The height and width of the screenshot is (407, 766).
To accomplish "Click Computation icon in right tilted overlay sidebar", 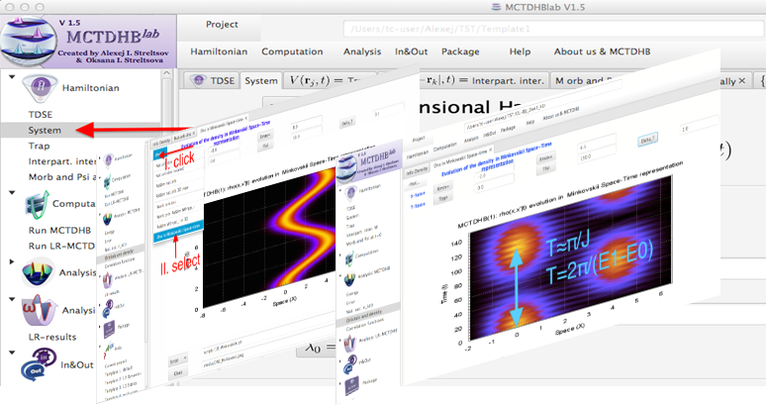I will [349, 258].
